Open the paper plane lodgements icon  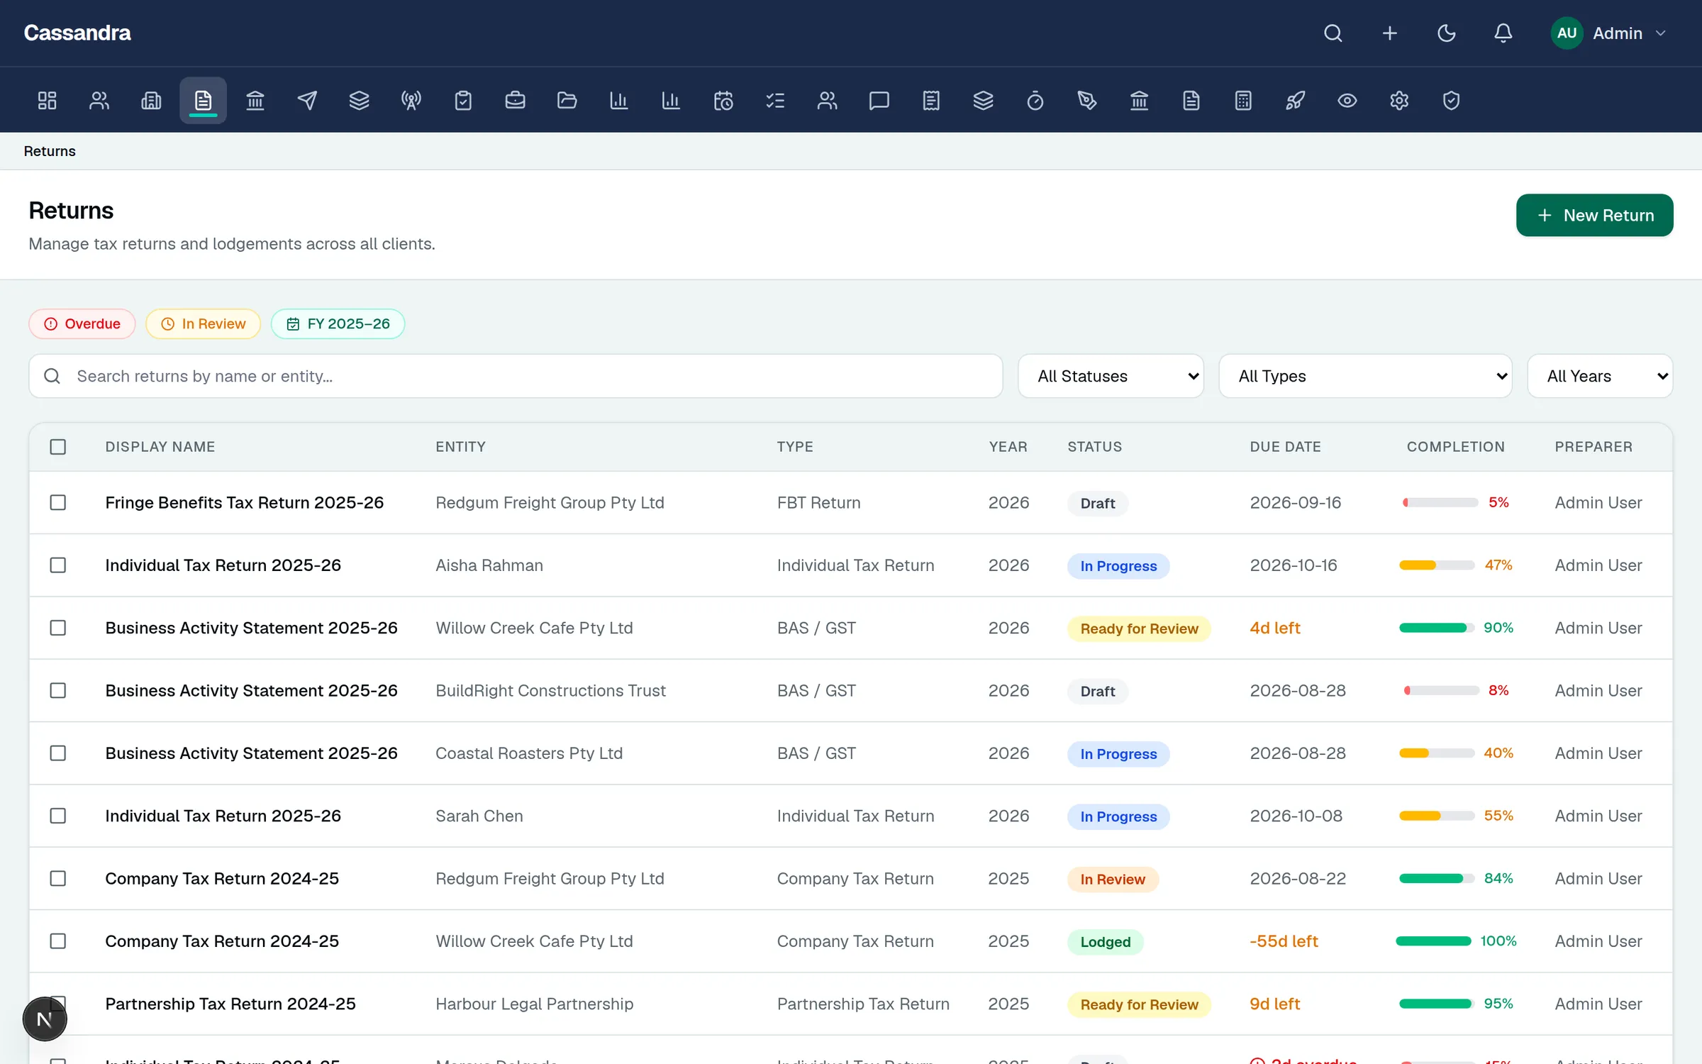pyautogui.click(x=307, y=101)
